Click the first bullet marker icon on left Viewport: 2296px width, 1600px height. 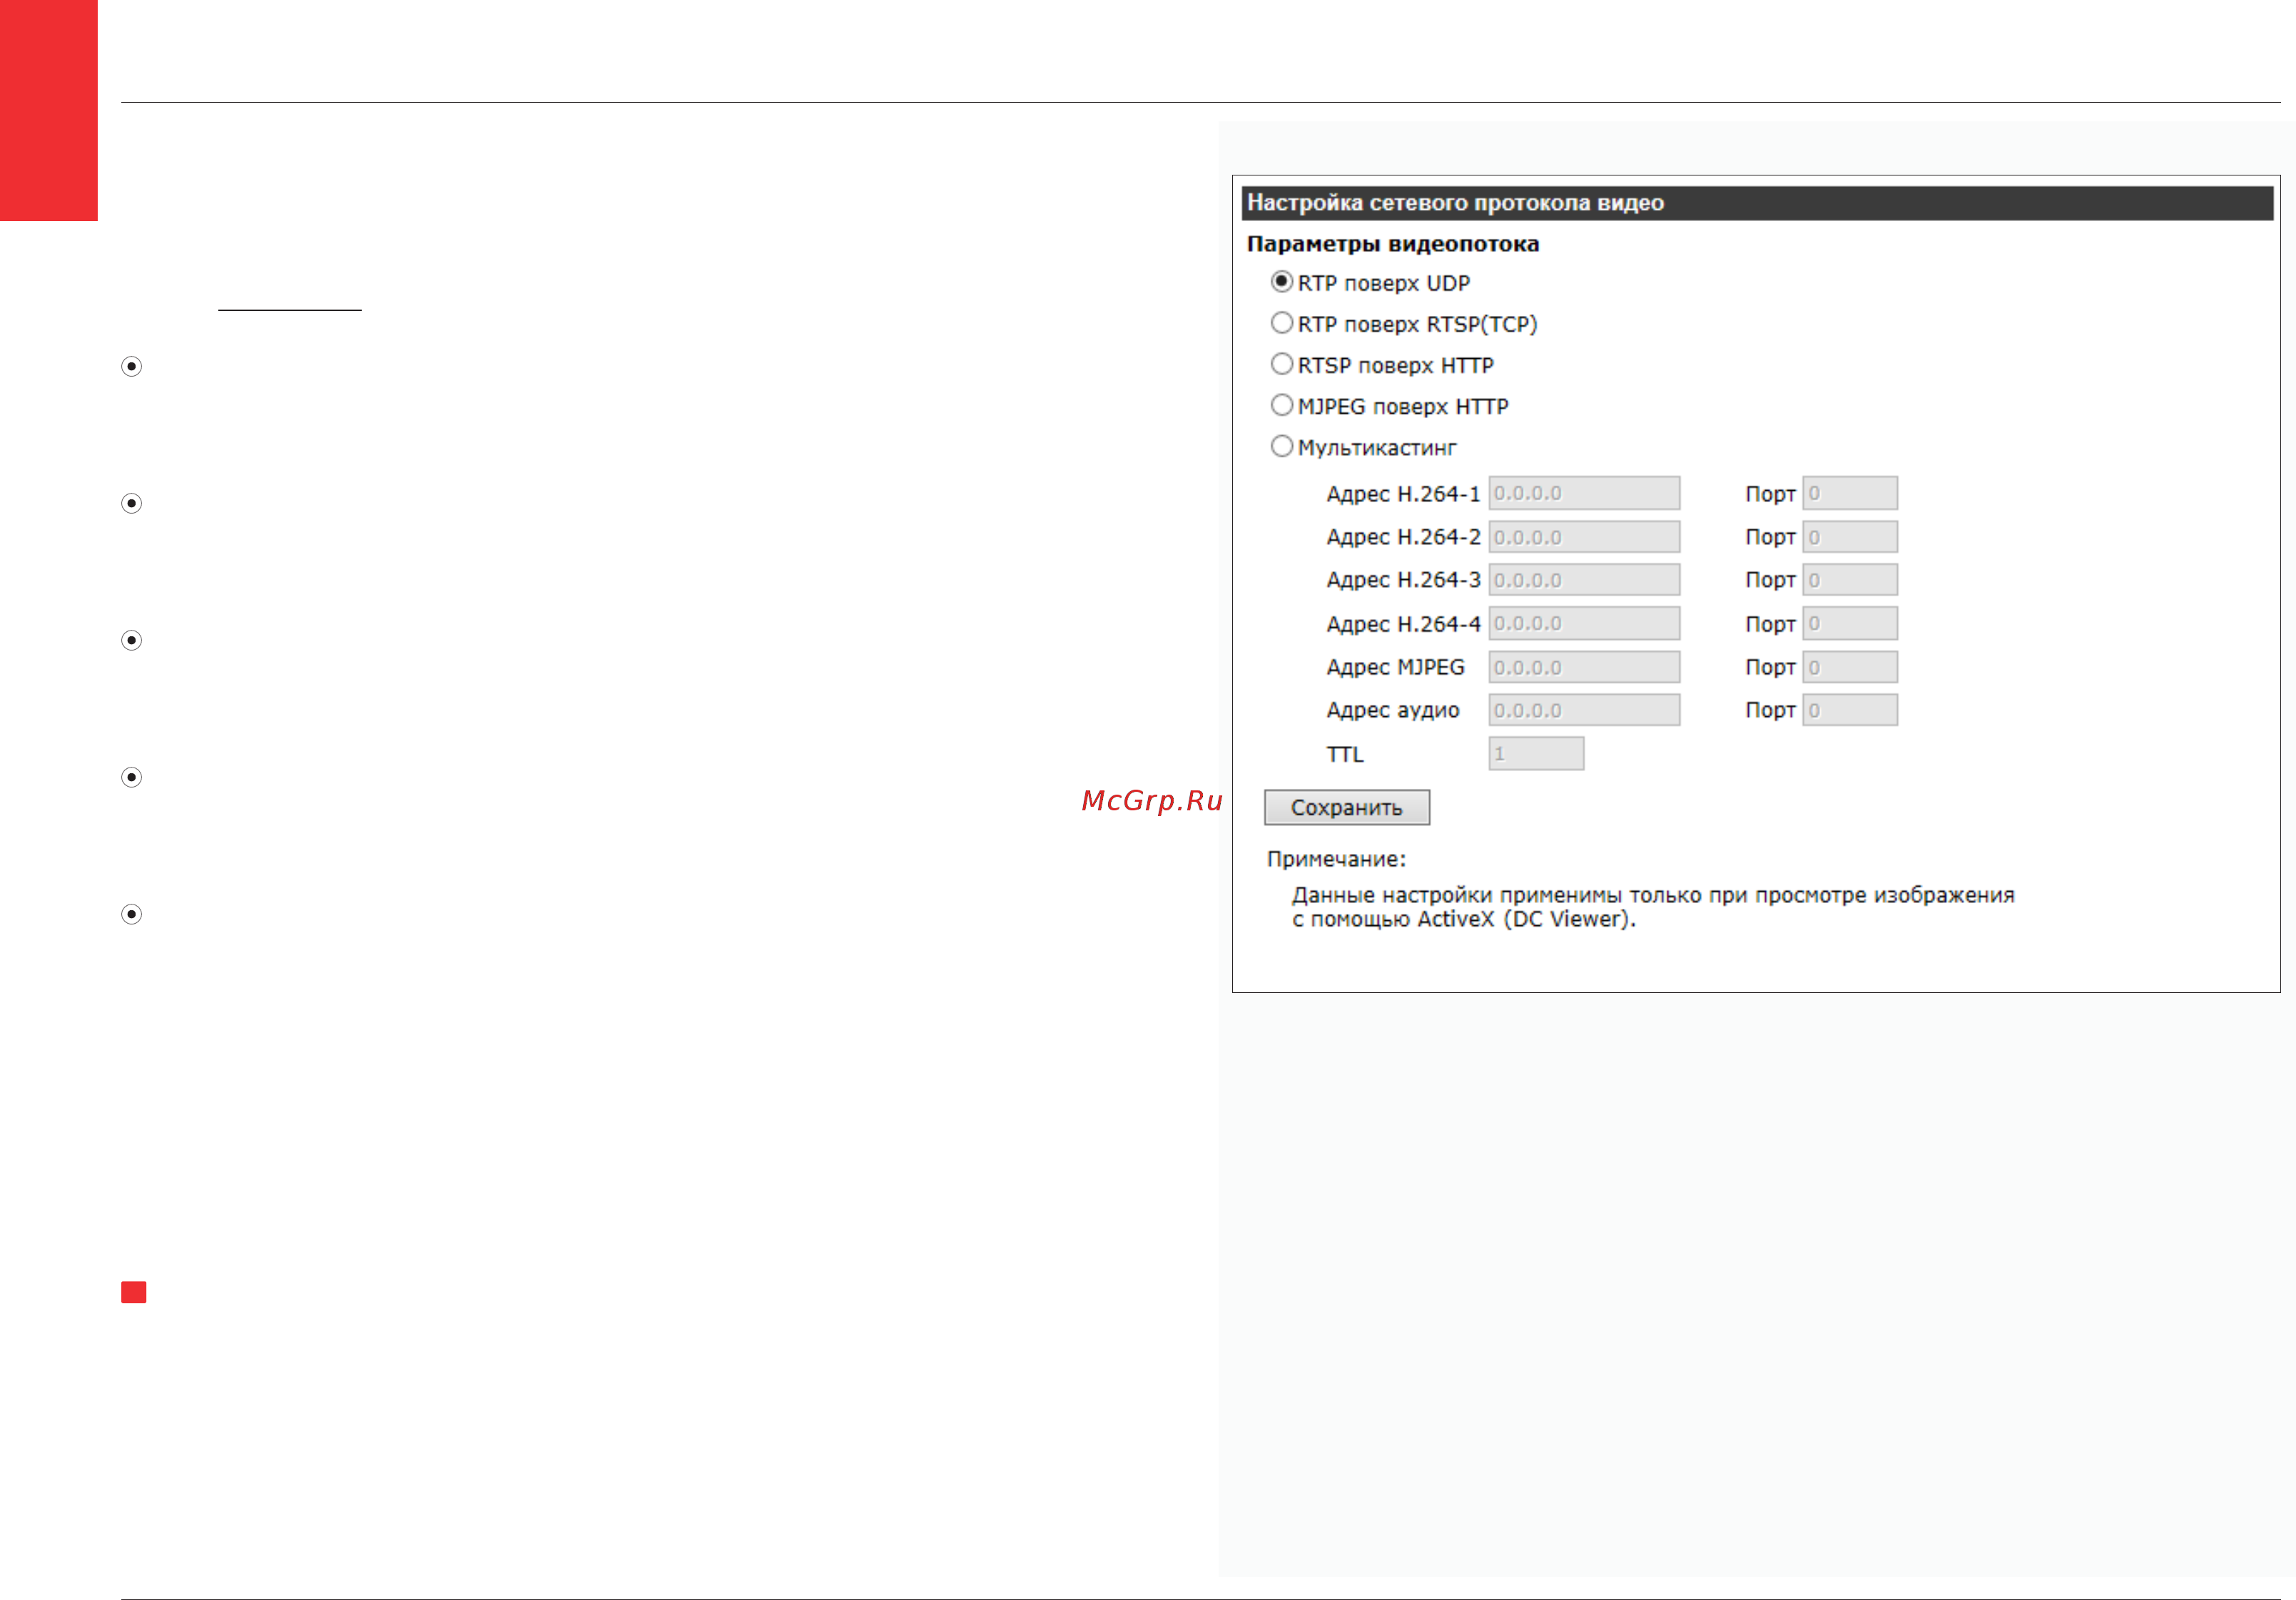131,366
